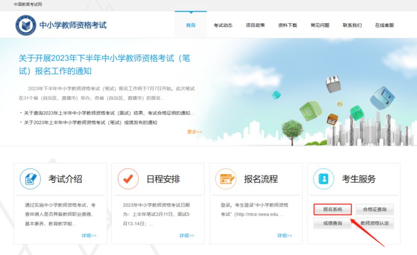
Task: Click the 考试介绍 heading
Action: coord(65,179)
